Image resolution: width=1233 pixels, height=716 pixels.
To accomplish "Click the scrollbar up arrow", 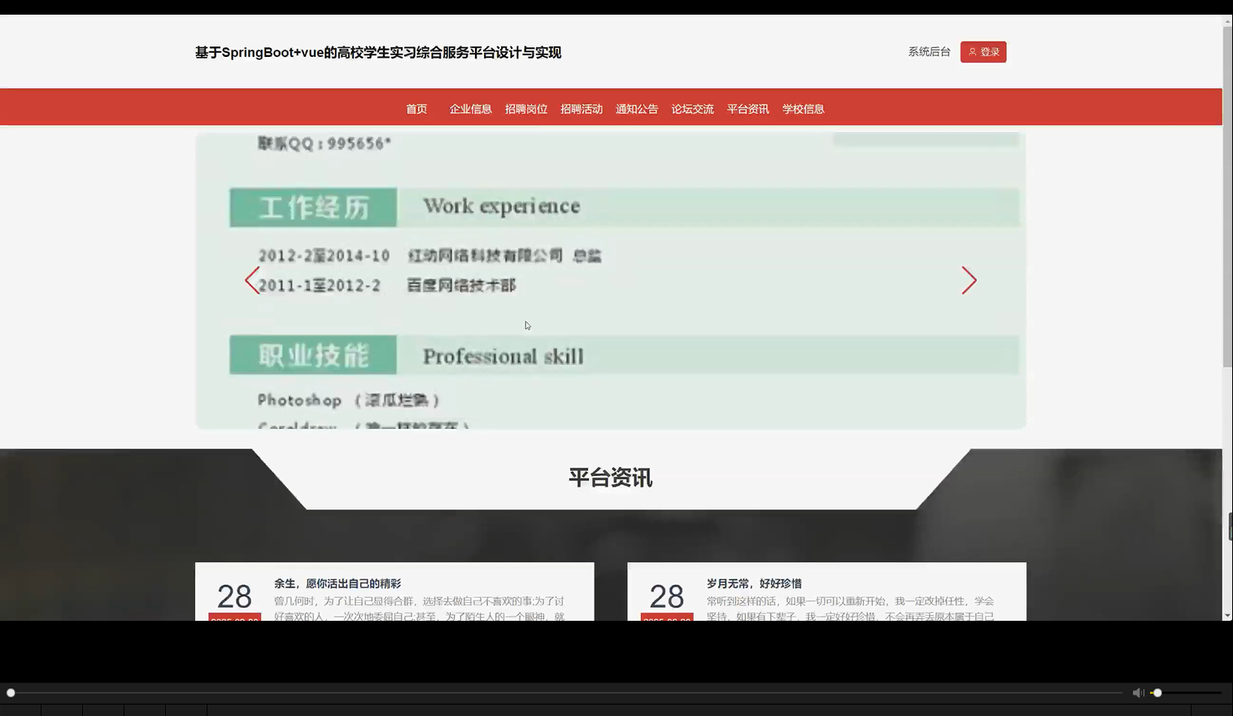I will click(1227, 20).
